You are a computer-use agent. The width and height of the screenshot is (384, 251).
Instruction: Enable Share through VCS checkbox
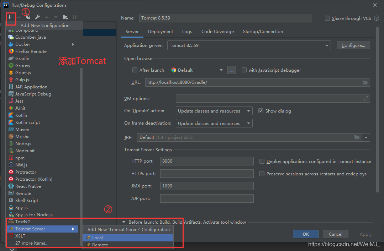click(327, 18)
